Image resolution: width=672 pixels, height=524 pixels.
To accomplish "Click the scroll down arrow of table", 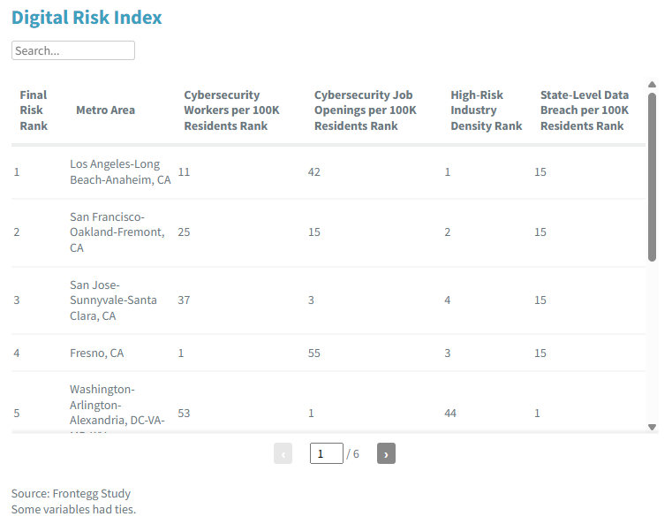I will 652,427.
